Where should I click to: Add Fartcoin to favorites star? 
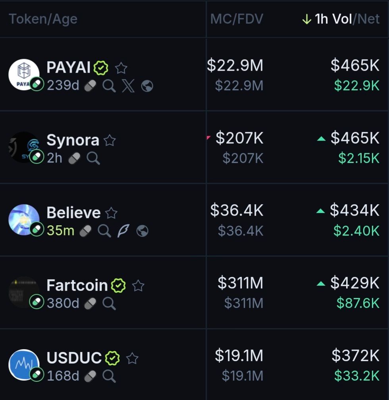pyautogui.click(x=138, y=286)
